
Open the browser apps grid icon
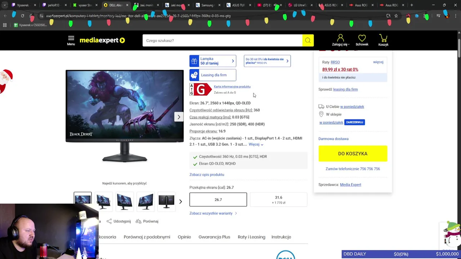pos(5,25)
